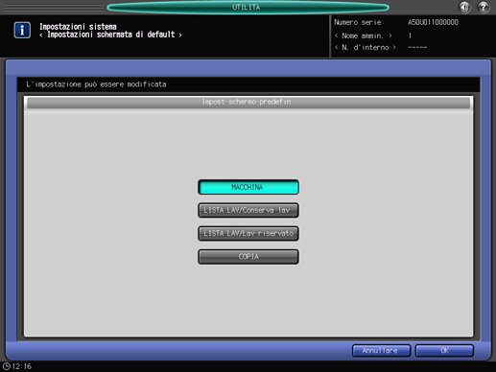Open the help question mark icon
The width and height of the screenshot is (496, 372).
[484, 7]
